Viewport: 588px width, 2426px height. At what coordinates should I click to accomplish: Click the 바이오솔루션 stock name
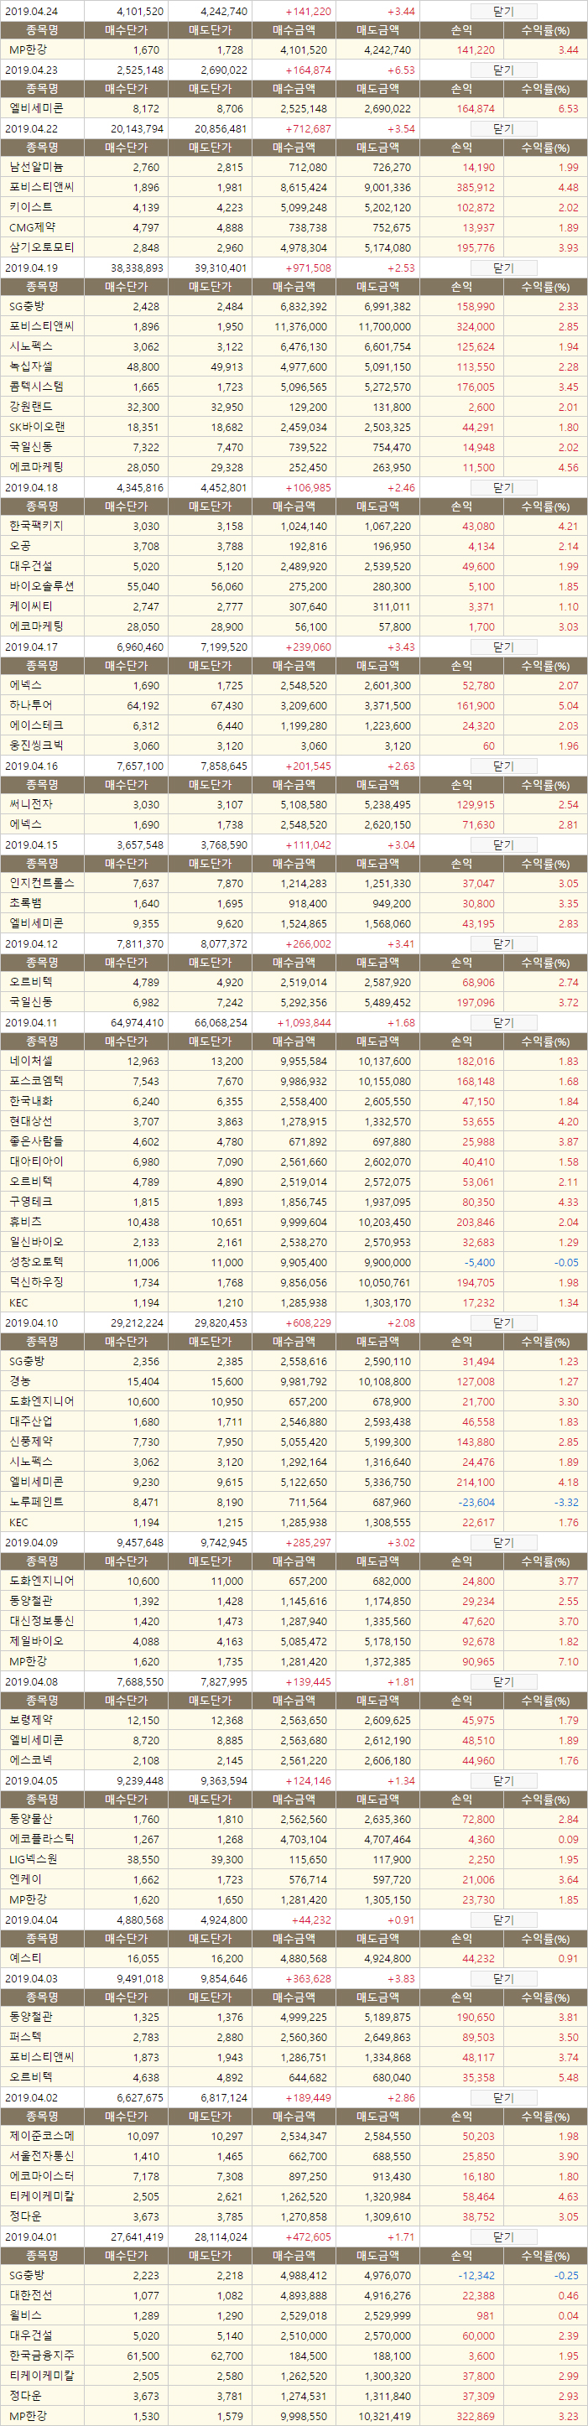(x=41, y=586)
